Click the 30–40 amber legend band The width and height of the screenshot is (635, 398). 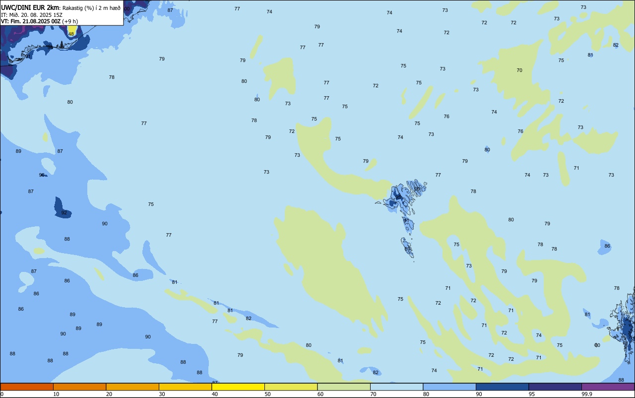[x=185, y=387]
